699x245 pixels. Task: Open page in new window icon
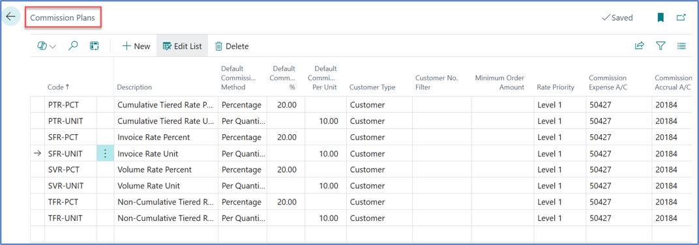pos(681,18)
